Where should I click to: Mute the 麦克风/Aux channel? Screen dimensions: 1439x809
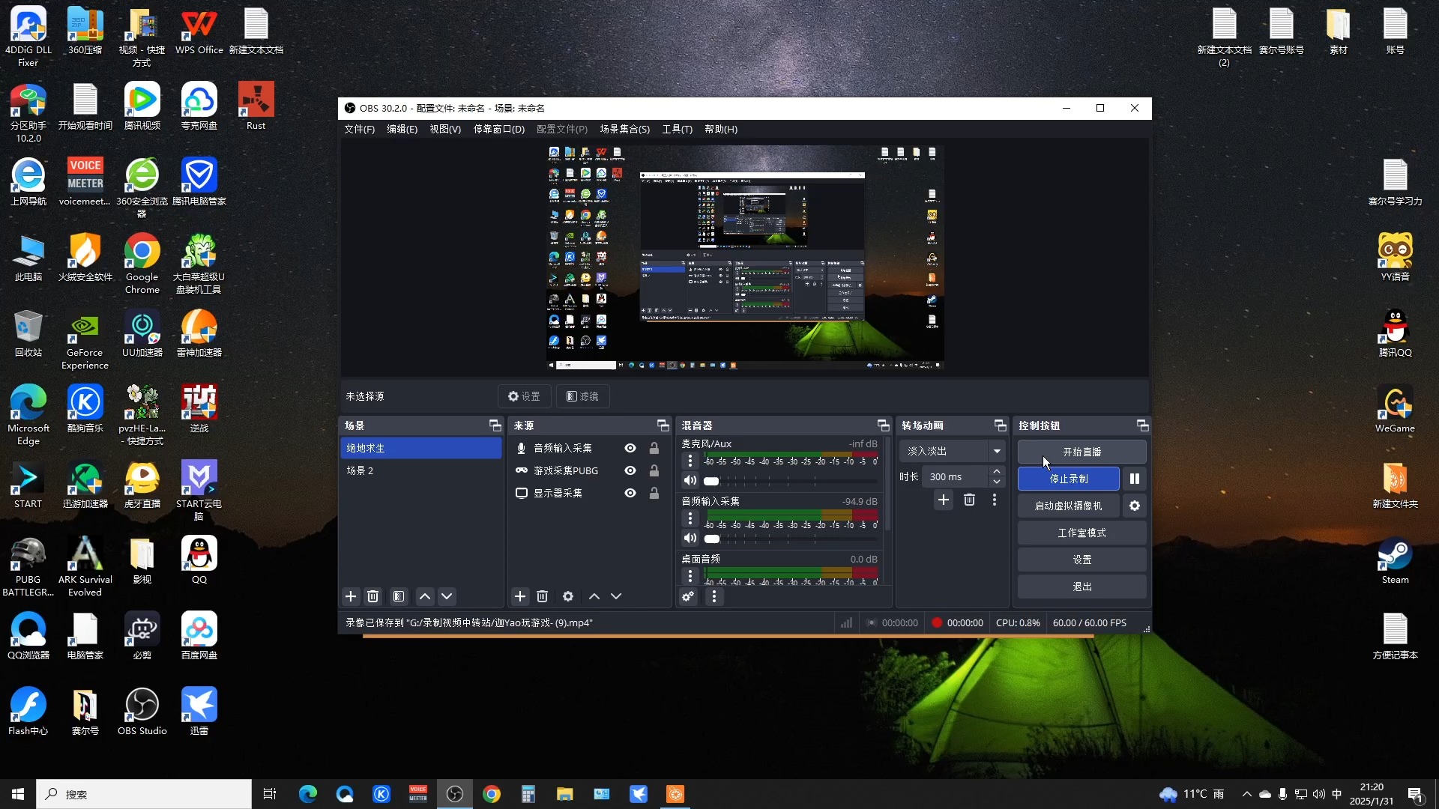pos(690,480)
